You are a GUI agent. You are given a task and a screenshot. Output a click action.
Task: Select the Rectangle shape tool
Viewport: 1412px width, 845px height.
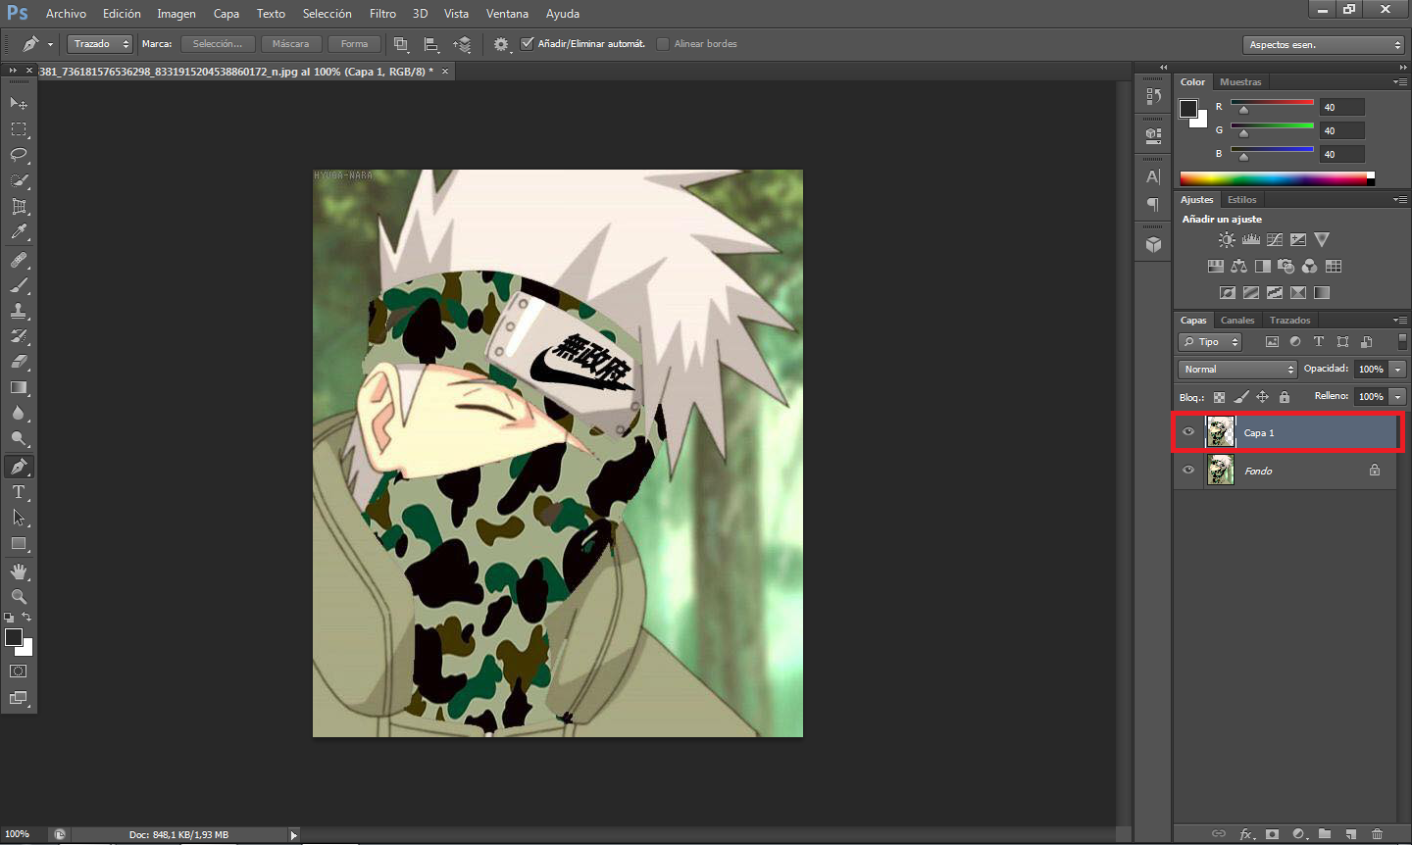coord(19,543)
